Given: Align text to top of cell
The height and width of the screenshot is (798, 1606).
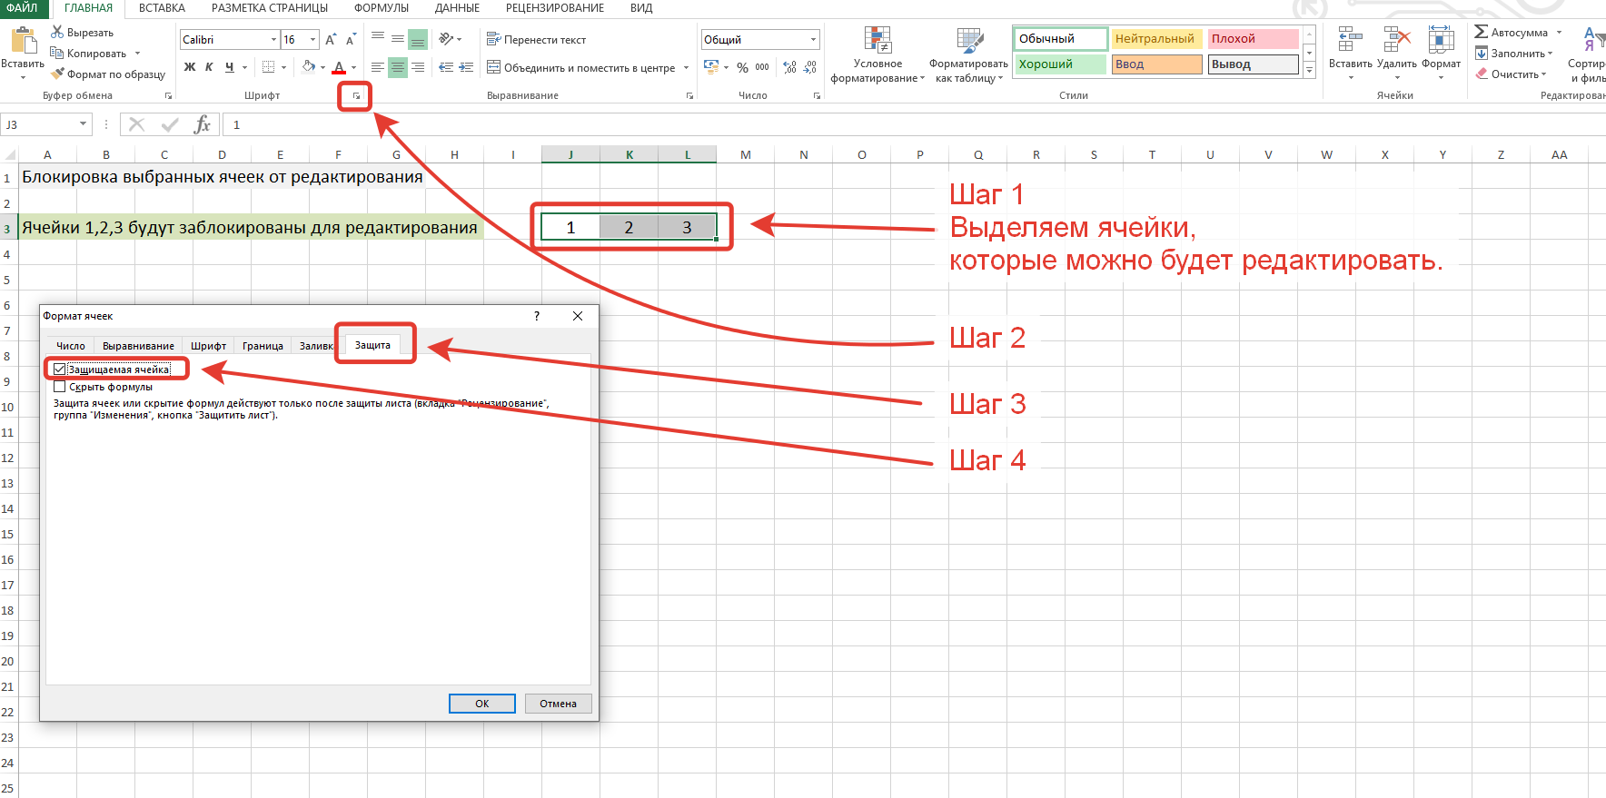Looking at the screenshot, I should click(x=378, y=39).
